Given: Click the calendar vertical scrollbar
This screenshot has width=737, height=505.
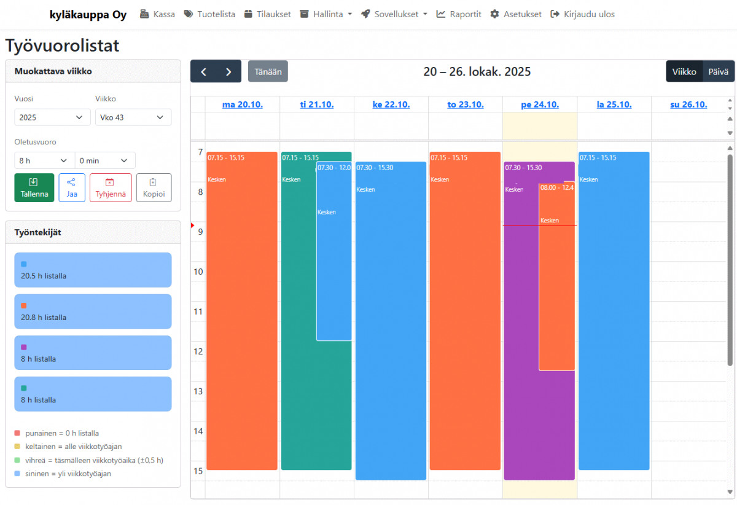Looking at the screenshot, I should point(730,258).
